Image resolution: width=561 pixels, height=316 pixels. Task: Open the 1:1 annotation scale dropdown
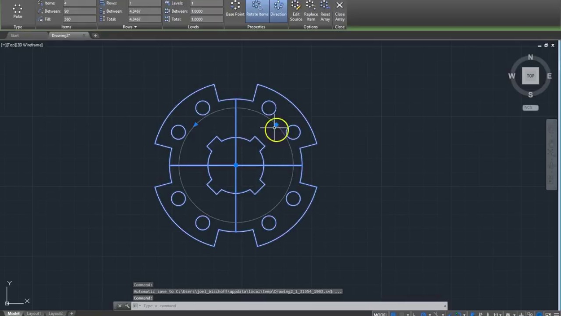pos(498,314)
